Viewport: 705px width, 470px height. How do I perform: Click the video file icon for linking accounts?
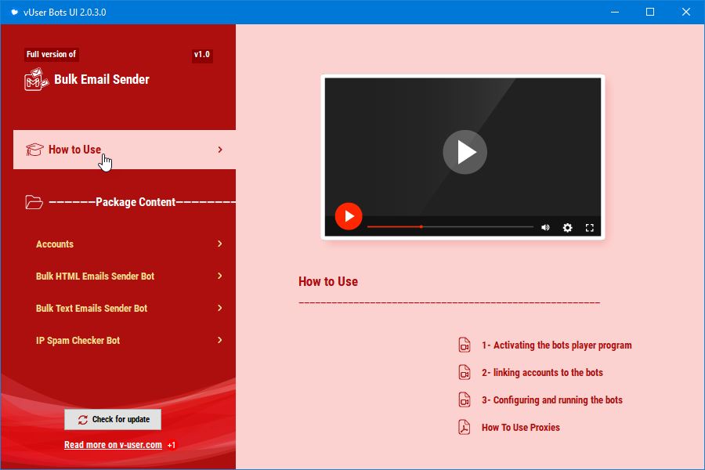point(465,372)
